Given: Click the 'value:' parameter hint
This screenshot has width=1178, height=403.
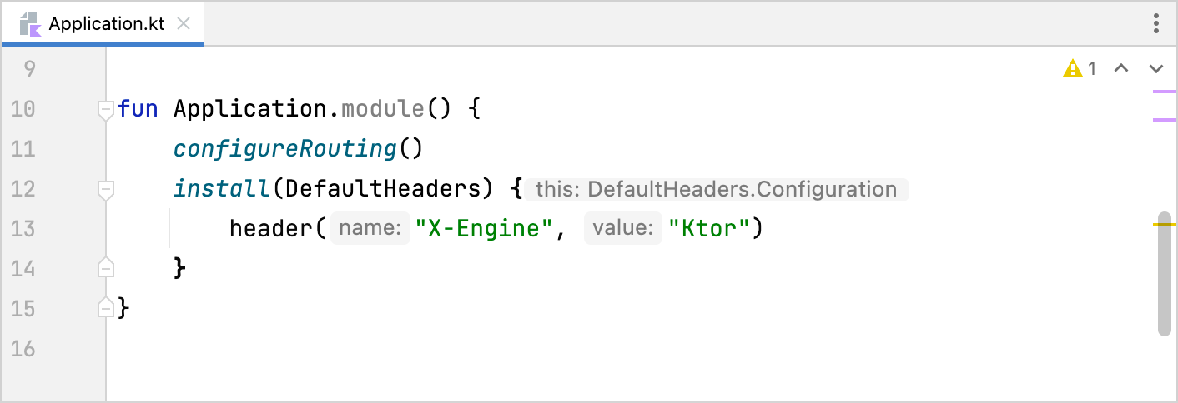Looking at the screenshot, I should [623, 228].
